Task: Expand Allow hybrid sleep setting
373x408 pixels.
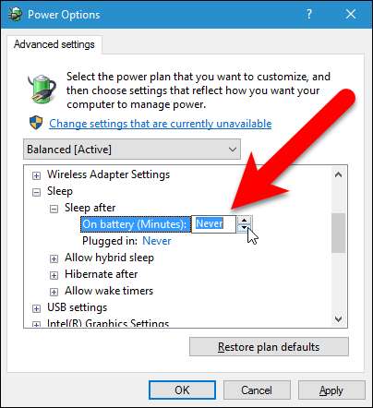Action: (x=54, y=258)
